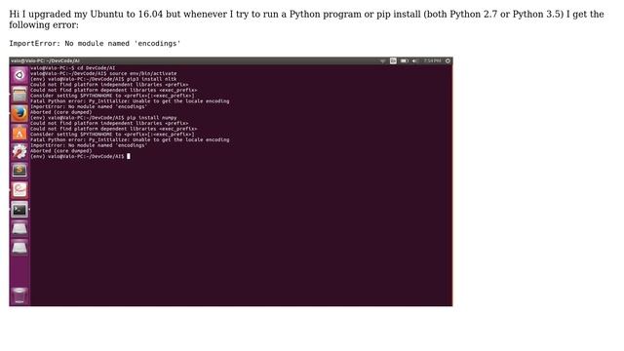Select the Terminal icon in the launcher
The width and height of the screenshot is (624, 351).
pyautogui.click(x=19, y=210)
